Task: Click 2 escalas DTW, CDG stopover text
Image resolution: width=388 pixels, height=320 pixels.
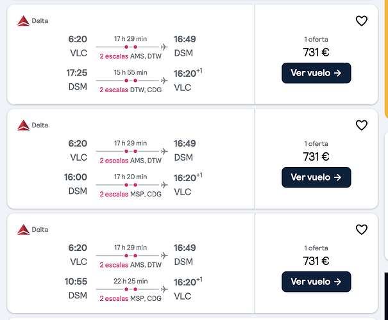Action: click(130, 90)
